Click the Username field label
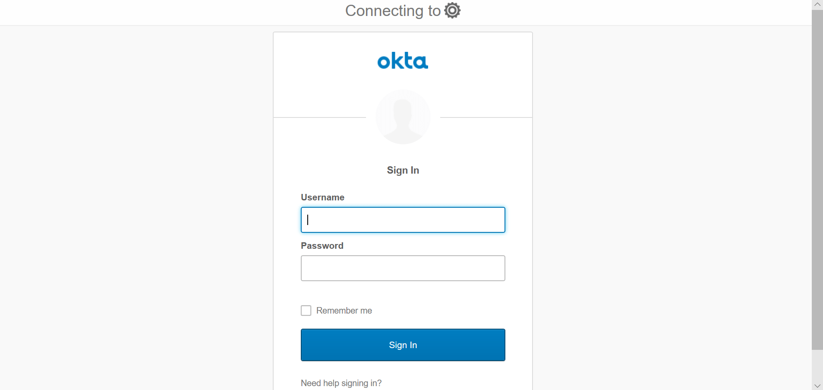823x390 pixels. [x=322, y=197]
